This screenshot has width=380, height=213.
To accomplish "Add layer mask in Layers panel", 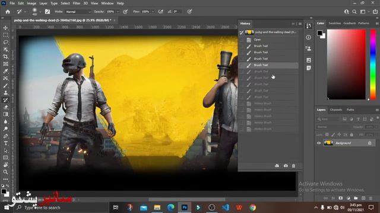I will (340, 198).
